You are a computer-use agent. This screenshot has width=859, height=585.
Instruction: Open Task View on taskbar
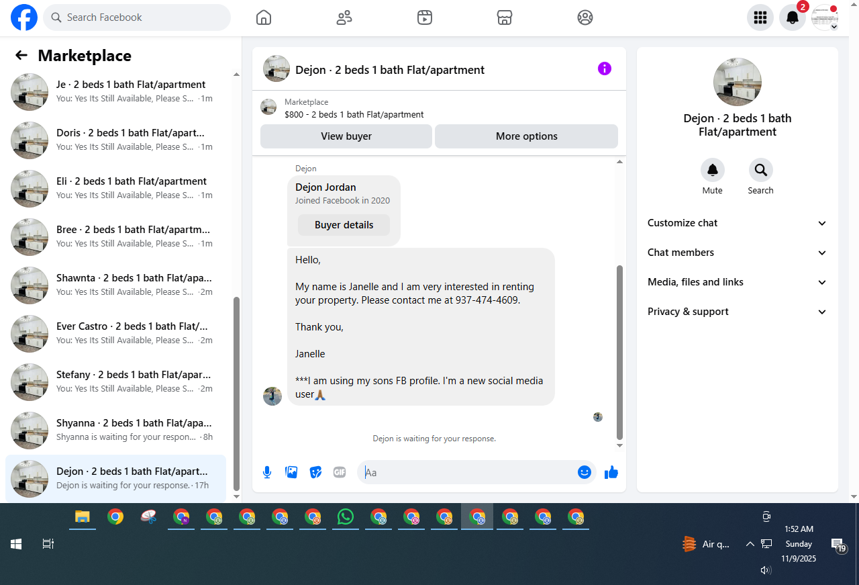coord(48,544)
